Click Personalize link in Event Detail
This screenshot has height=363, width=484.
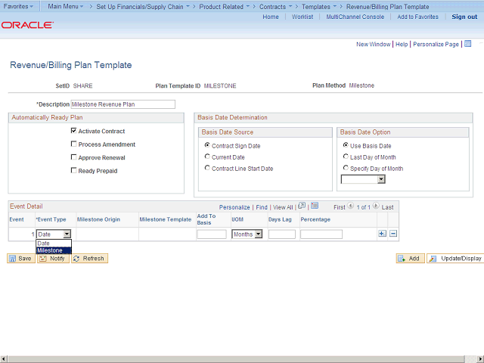(x=234, y=207)
